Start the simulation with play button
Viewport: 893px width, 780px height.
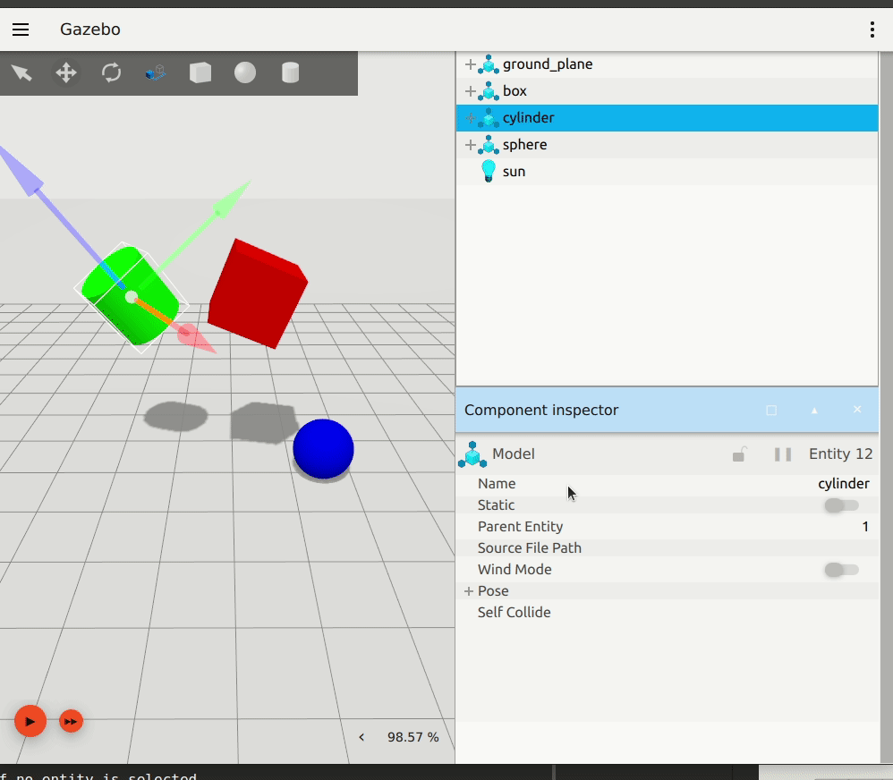click(x=30, y=721)
